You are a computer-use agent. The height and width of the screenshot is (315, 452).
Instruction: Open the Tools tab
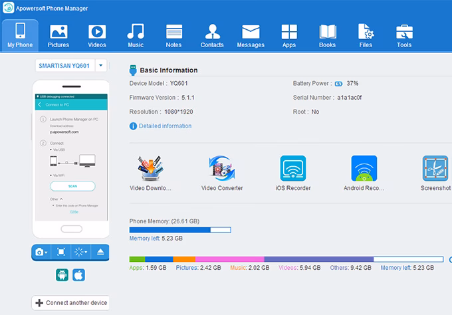coord(404,35)
